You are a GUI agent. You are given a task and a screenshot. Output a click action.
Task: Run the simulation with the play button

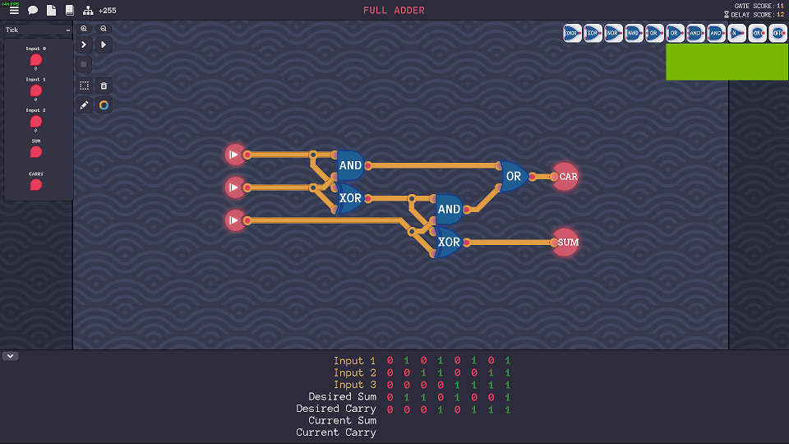pyautogui.click(x=104, y=44)
